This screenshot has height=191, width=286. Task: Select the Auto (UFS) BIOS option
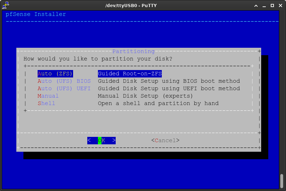tap(64, 81)
